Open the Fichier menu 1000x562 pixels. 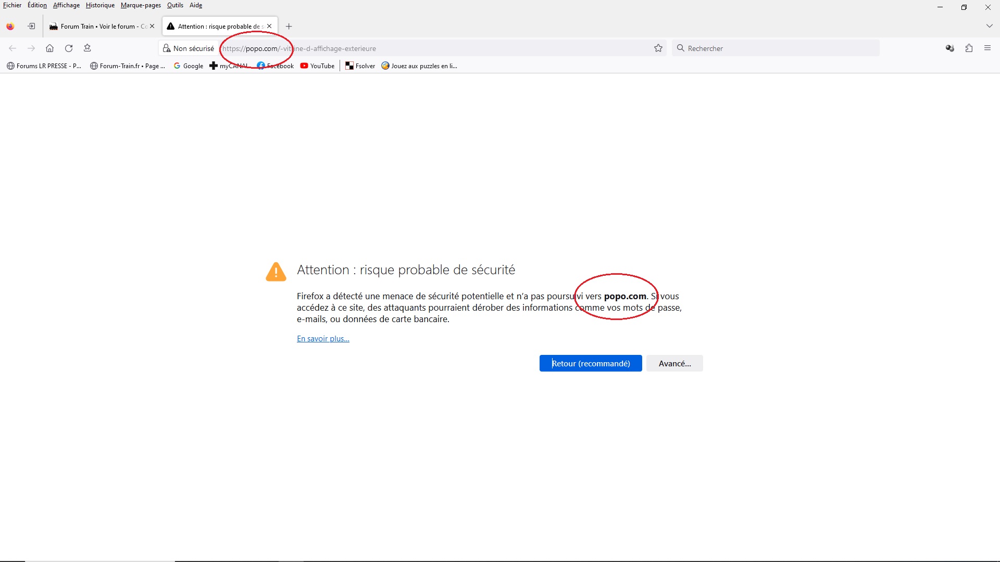pyautogui.click(x=12, y=5)
